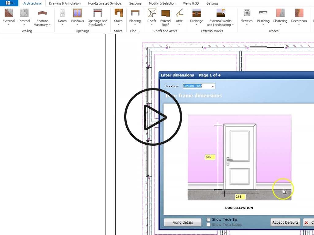Expand the External walling dropdown arrow
Screen dimensions: 314x235
tap(9, 25)
